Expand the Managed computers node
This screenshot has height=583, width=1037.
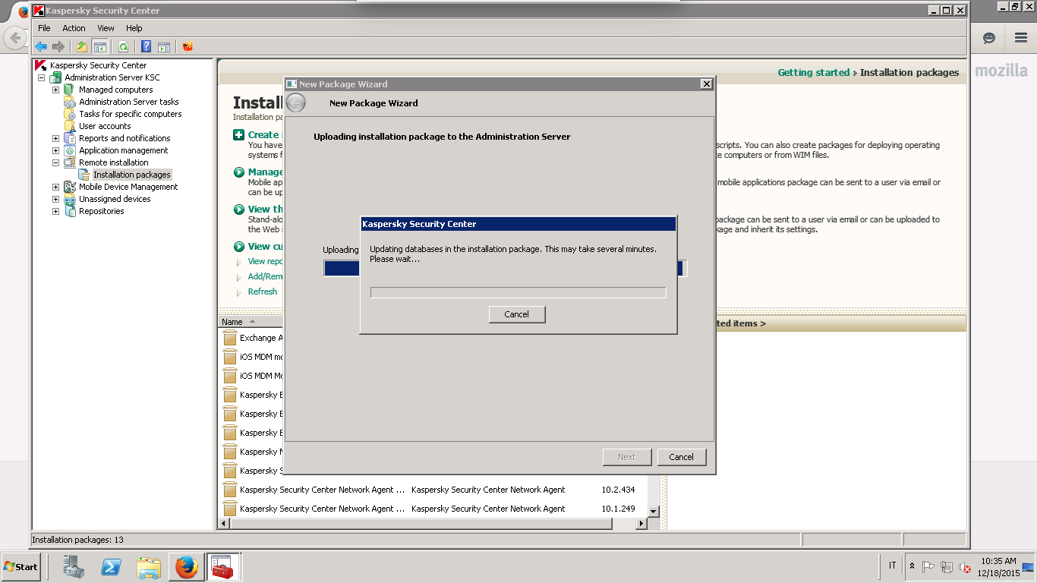pos(55,90)
